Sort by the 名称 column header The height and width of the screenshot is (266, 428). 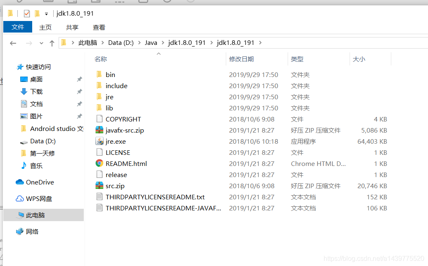tap(101, 59)
